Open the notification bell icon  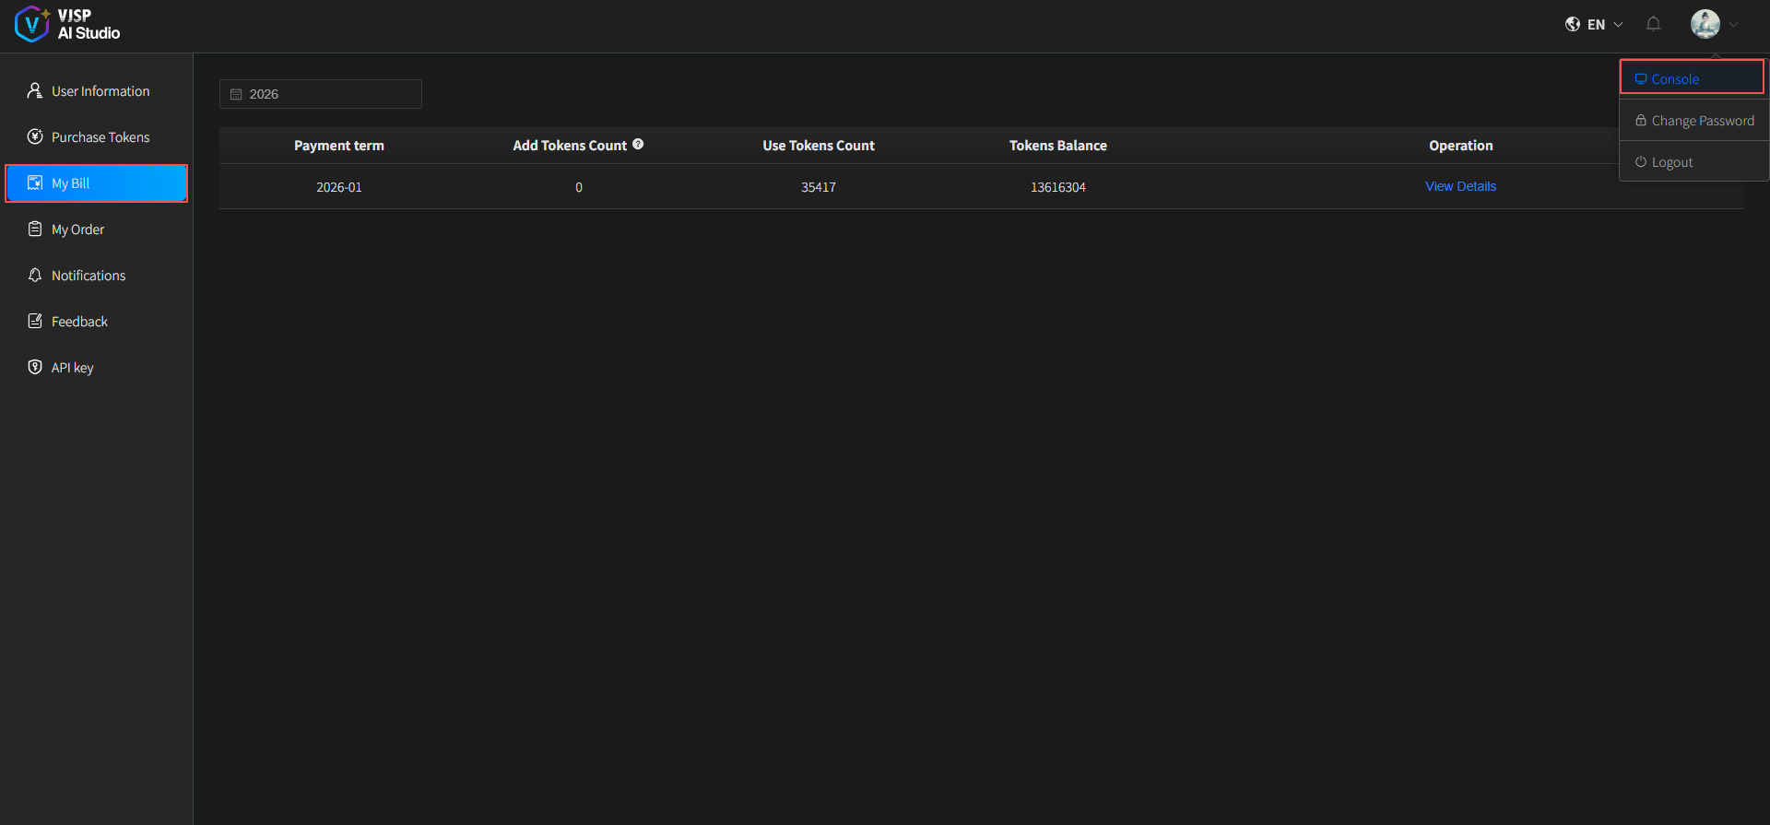coord(1653,24)
